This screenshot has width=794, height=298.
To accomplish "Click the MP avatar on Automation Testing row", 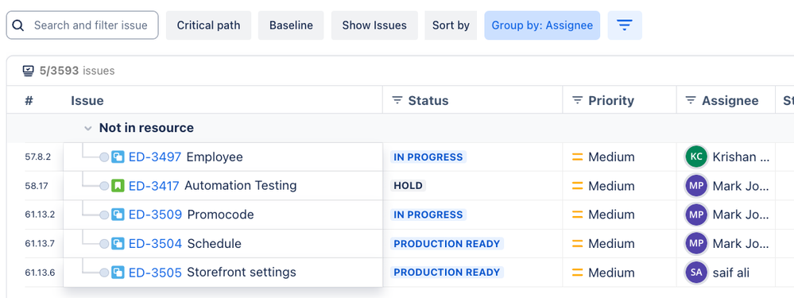I will pos(696,186).
